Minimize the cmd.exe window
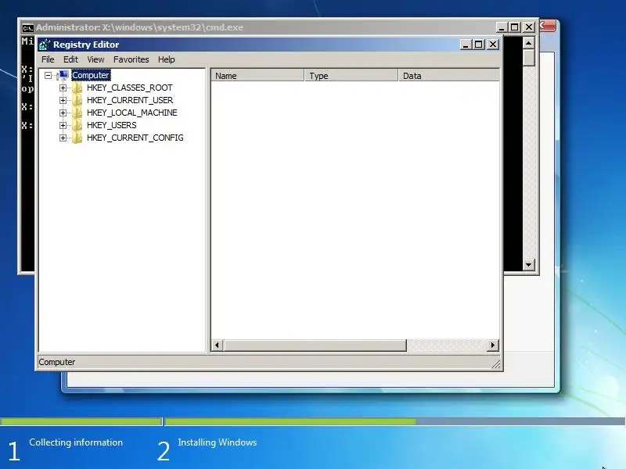The height and width of the screenshot is (469, 626). coord(502,27)
